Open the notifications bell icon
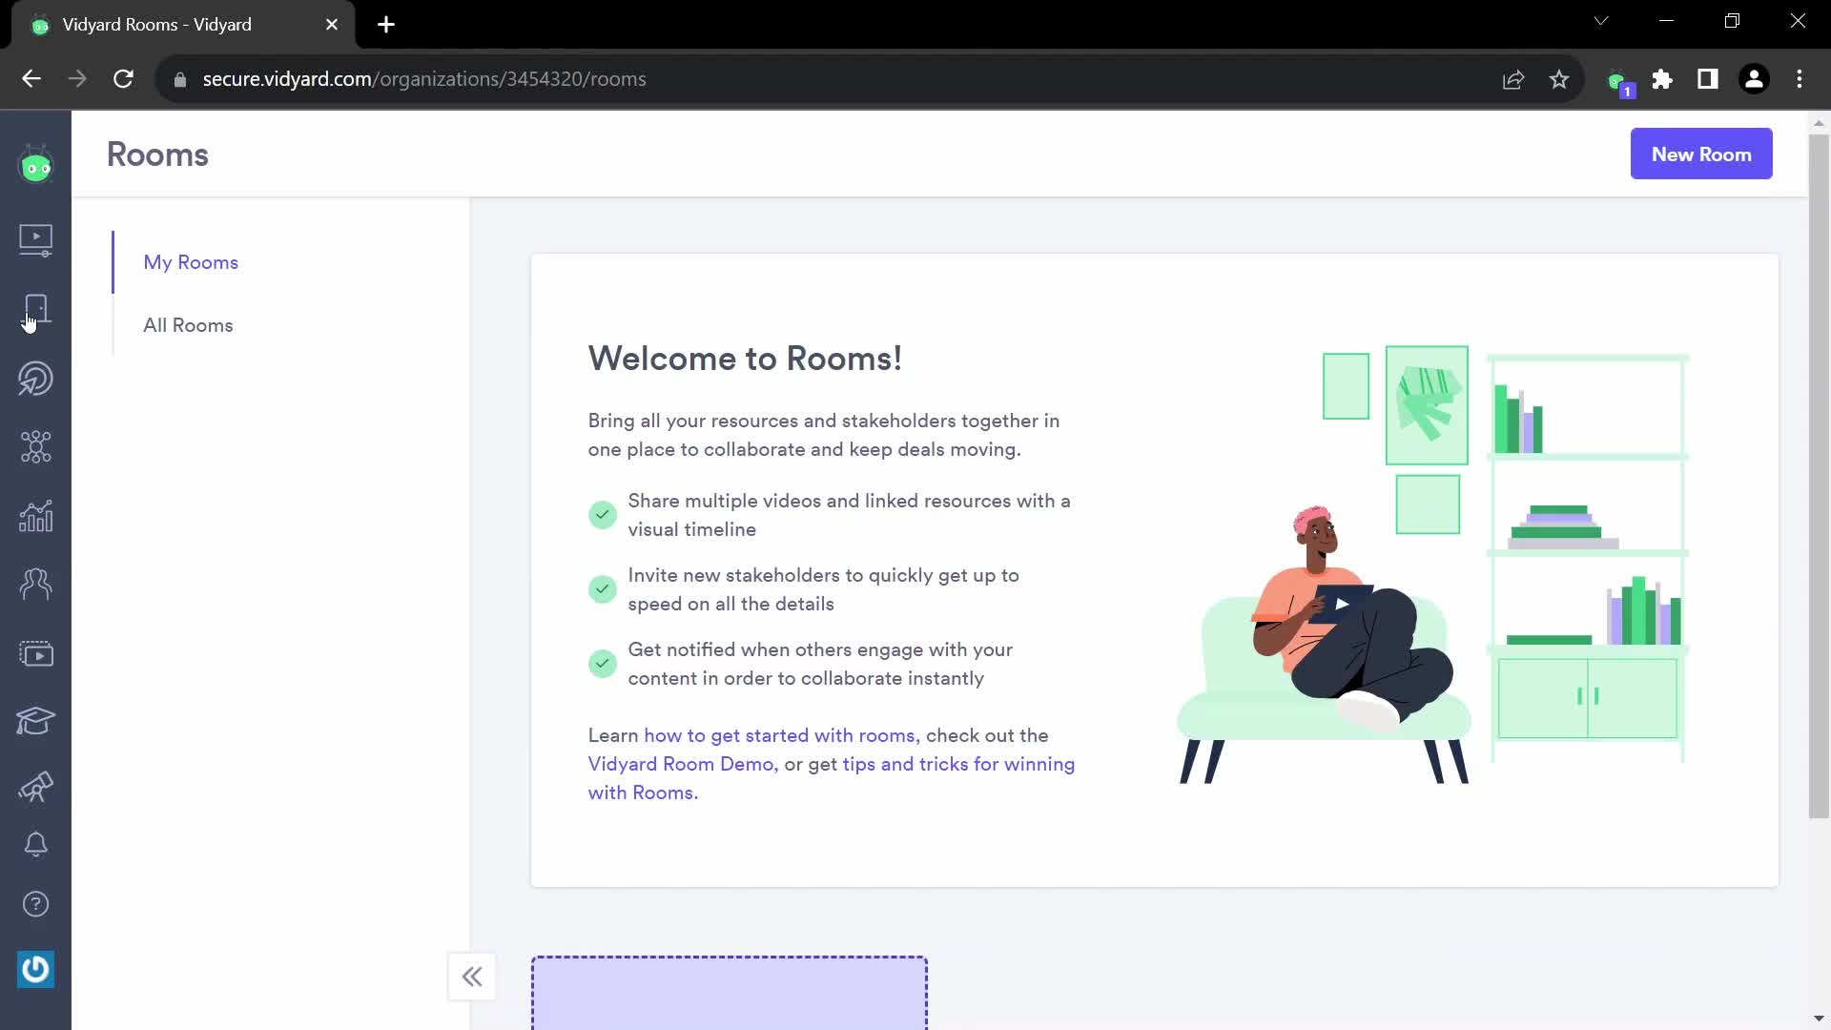The height and width of the screenshot is (1030, 1831). coord(35,844)
